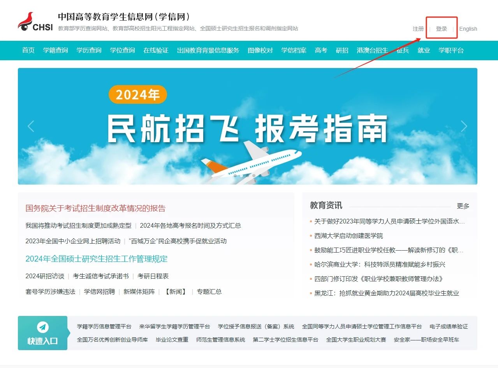Click the 民航招飞 报考指南 banner image

(x=247, y=126)
